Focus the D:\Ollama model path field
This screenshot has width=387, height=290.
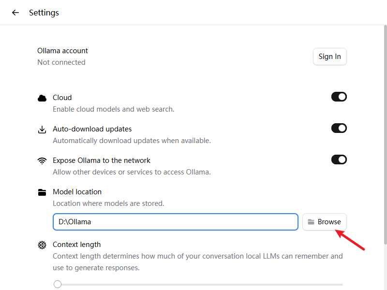coord(176,222)
